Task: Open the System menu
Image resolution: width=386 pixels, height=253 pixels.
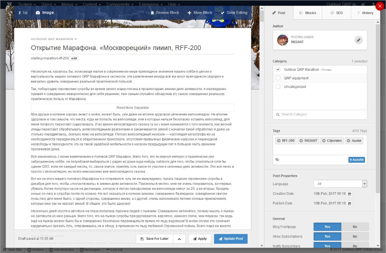Action: 27,4
